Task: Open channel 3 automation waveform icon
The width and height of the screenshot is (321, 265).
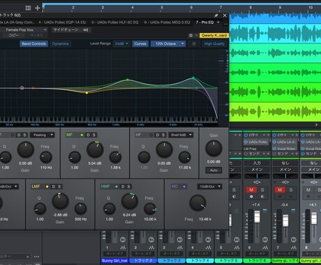Action: click(x=180, y=248)
